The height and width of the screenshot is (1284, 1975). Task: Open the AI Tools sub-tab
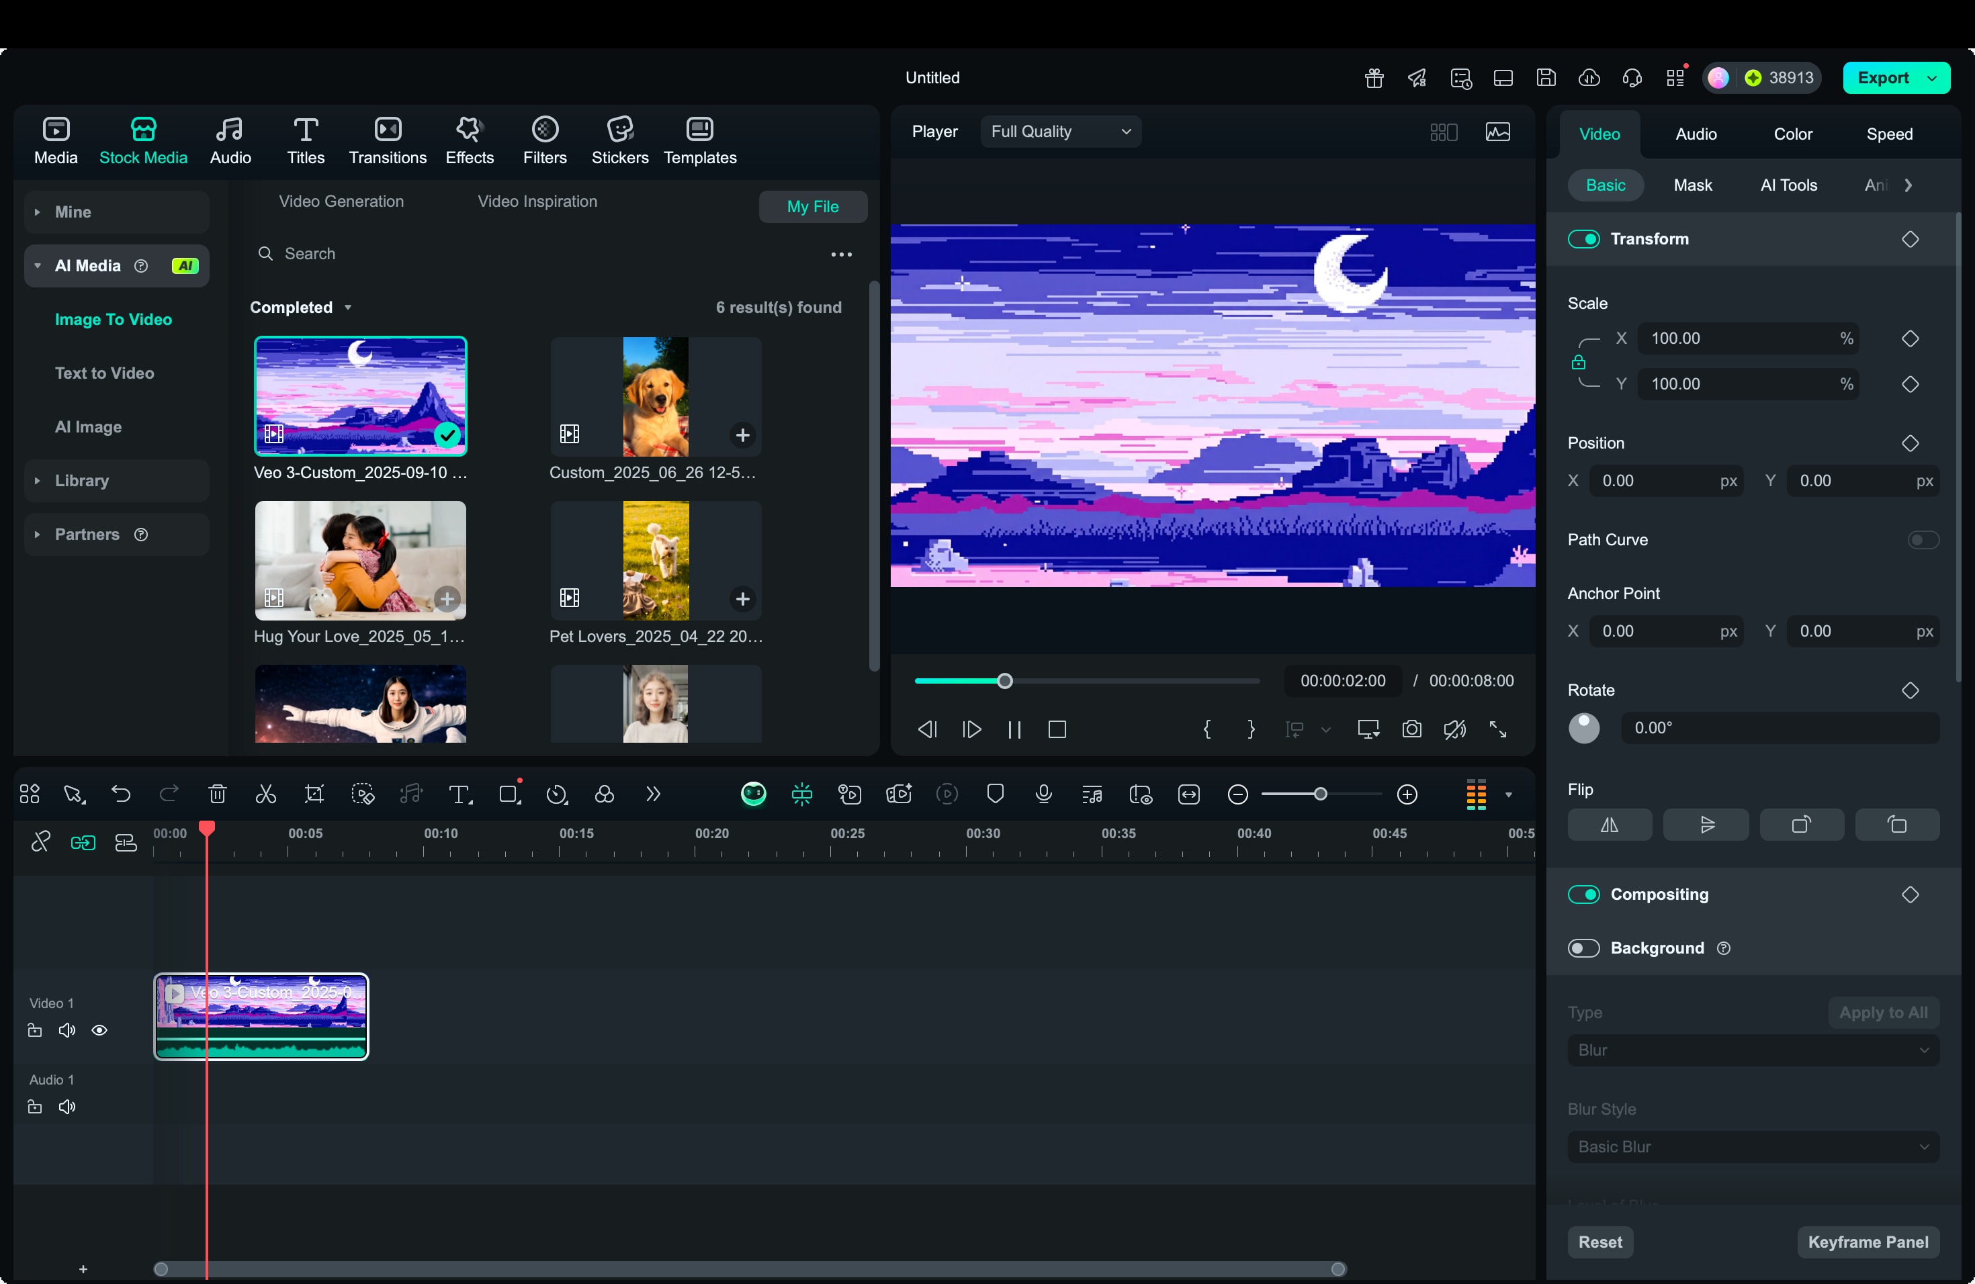point(1789,186)
